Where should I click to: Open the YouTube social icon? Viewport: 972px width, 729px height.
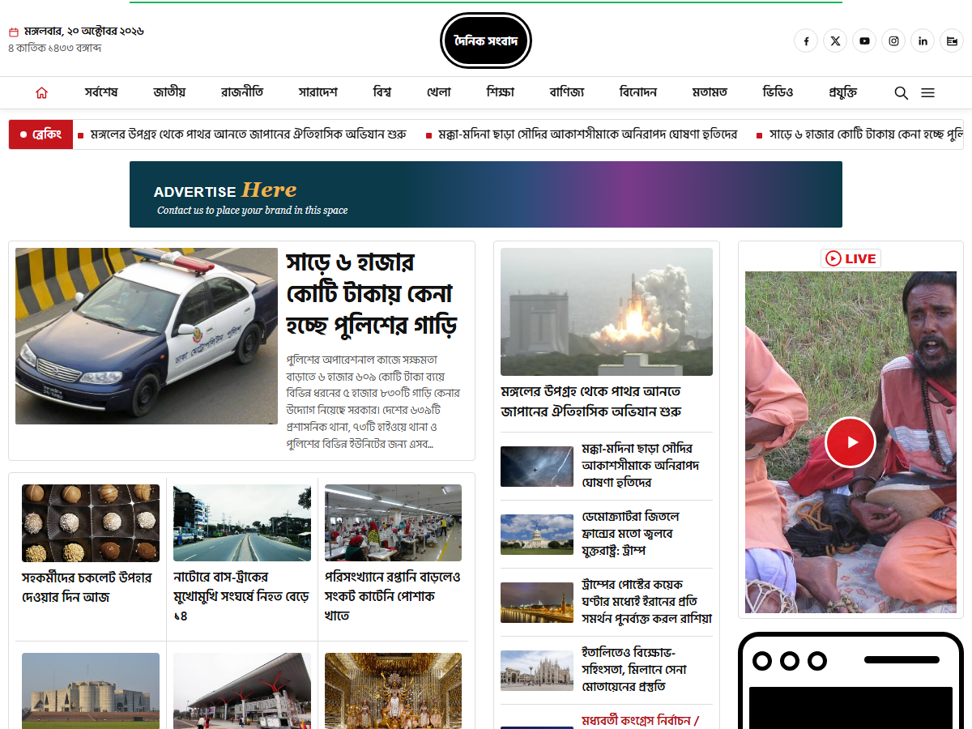(864, 40)
